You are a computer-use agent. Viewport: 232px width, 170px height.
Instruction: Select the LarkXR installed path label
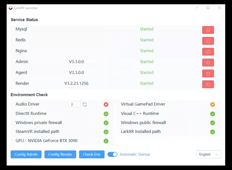click(x=140, y=132)
